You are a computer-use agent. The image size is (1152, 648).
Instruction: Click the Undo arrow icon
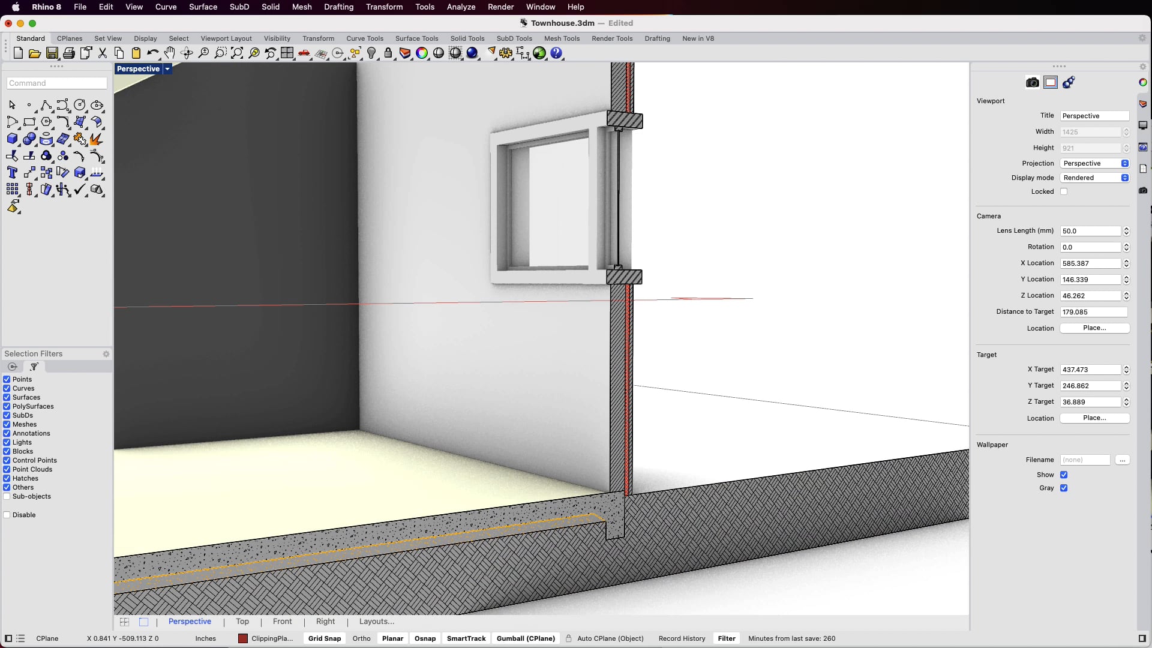click(x=153, y=53)
